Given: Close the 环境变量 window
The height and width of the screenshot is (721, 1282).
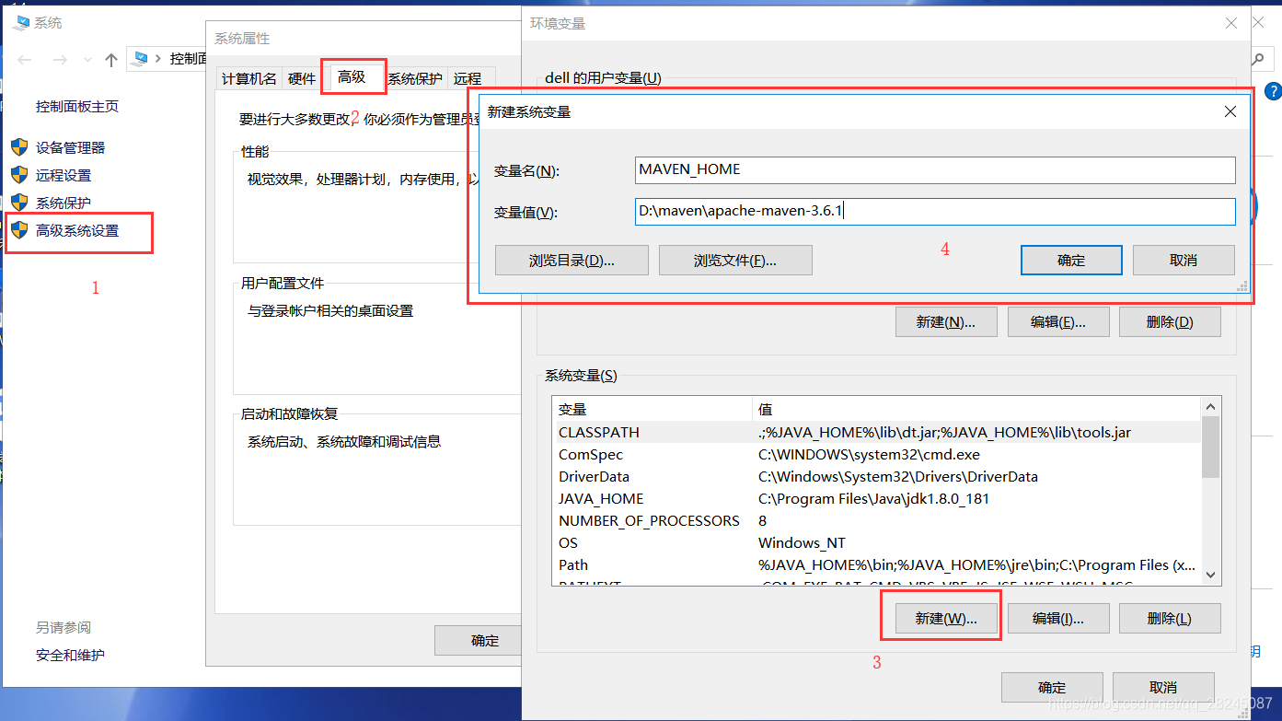Looking at the screenshot, I should 1230,23.
